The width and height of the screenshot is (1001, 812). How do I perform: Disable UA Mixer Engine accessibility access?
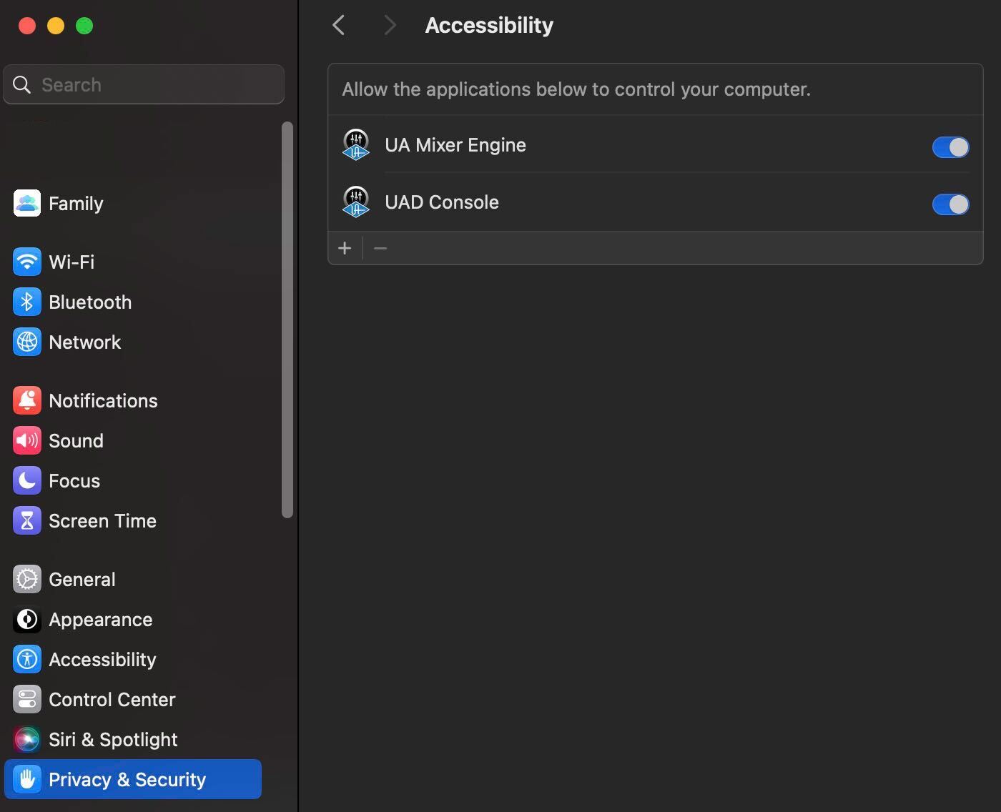[950, 147]
